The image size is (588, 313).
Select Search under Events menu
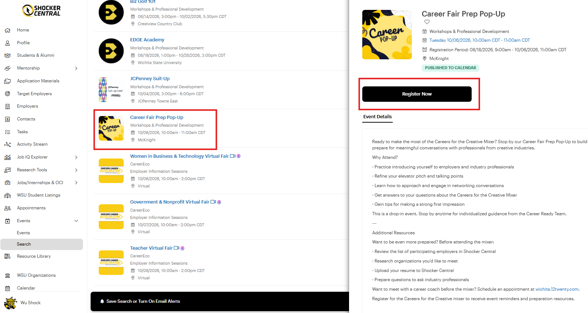pos(41,244)
